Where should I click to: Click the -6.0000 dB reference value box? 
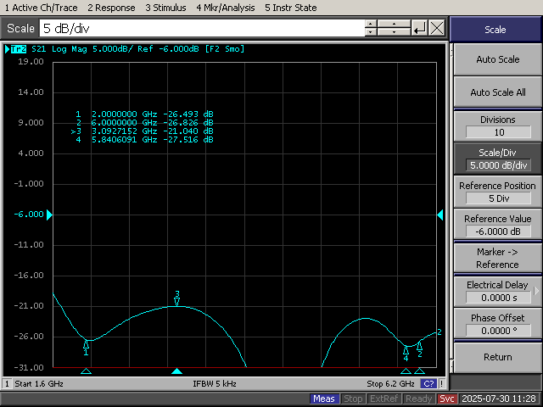(x=498, y=231)
